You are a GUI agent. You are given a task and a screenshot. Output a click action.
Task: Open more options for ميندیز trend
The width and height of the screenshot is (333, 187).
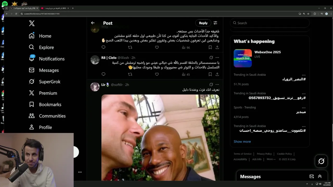[304, 108]
